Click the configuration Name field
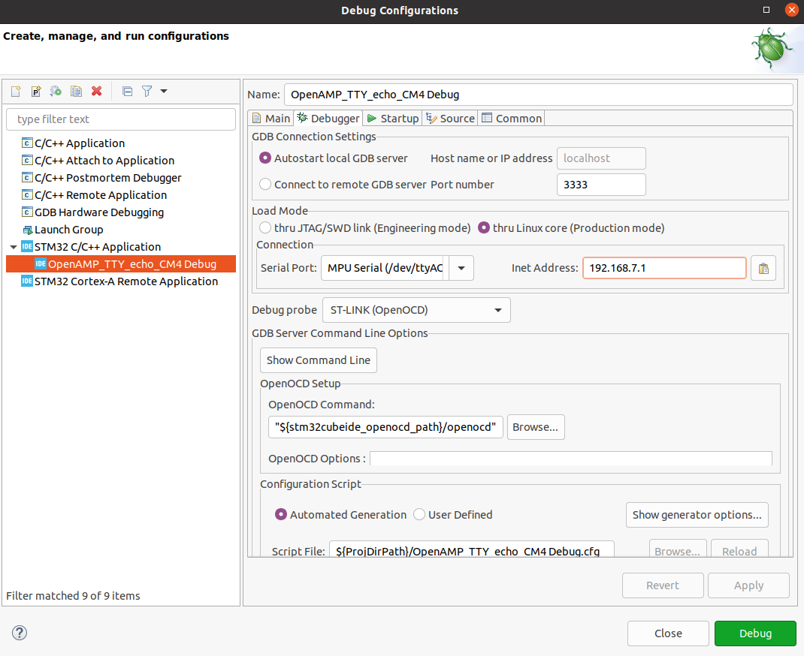Image resolution: width=804 pixels, height=656 pixels. click(x=539, y=95)
